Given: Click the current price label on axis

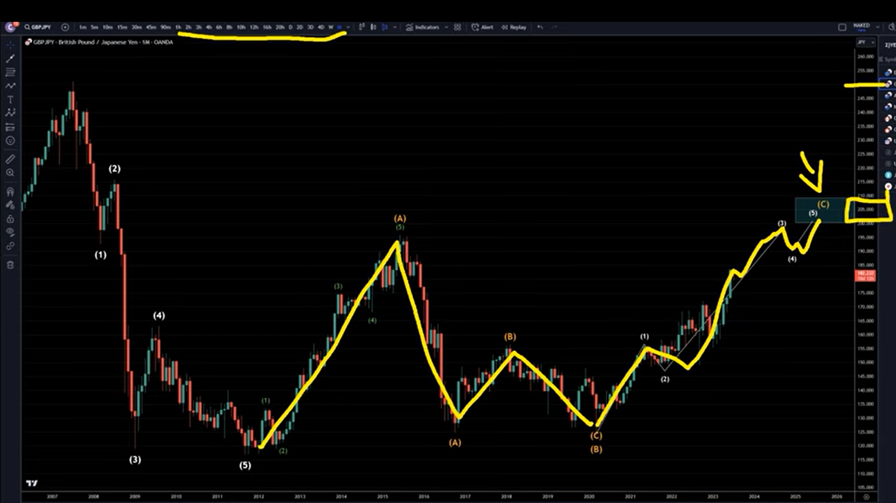Looking at the screenshot, I should click(x=865, y=276).
